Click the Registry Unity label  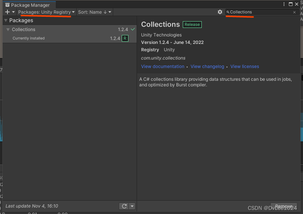point(158,49)
